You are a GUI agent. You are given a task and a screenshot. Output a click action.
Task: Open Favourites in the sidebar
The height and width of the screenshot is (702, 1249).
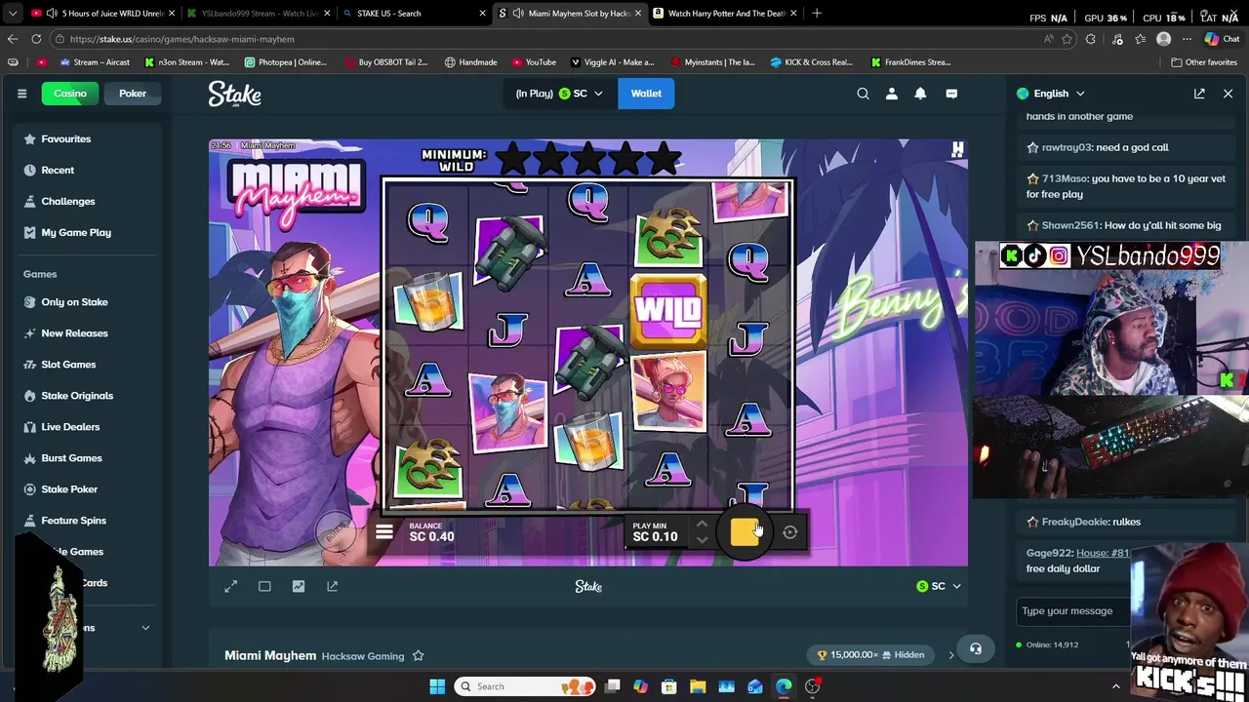(x=88, y=138)
